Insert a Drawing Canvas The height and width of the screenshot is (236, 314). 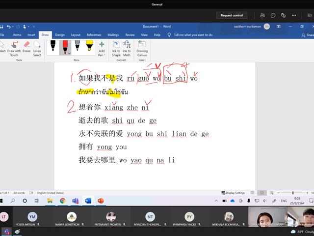(x=142, y=49)
